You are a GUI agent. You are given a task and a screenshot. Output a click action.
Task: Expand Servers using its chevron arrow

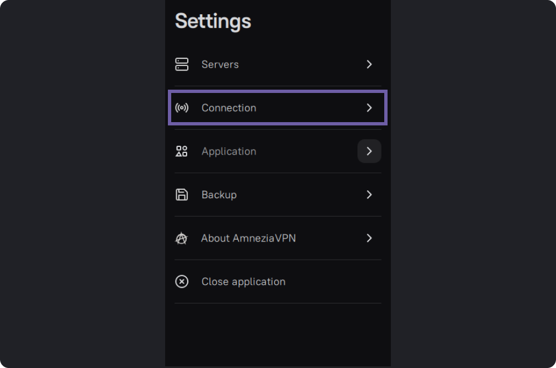coord(369,64)
